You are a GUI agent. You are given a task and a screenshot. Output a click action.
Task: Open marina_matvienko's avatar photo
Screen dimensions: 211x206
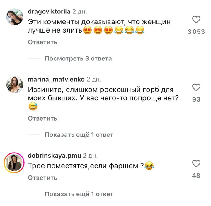[x=15, y=85]
